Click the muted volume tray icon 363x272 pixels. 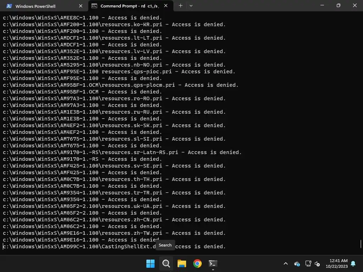click(x=317, y=263)
